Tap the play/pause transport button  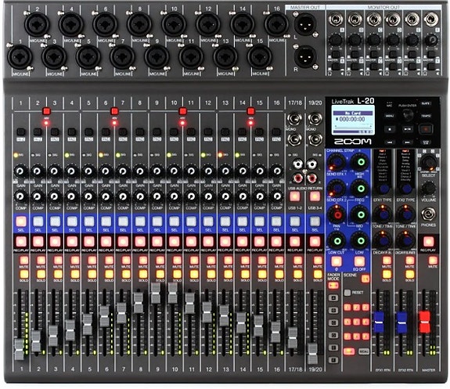407,129
